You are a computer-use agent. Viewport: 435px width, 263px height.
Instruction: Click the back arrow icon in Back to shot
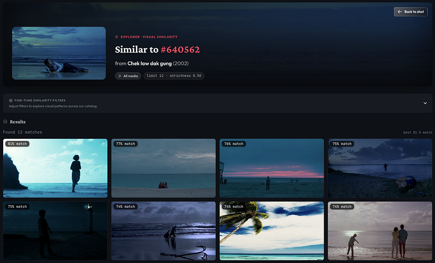pos(400,11)
